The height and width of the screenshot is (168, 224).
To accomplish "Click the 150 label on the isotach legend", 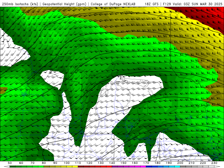I will [123, 163].
